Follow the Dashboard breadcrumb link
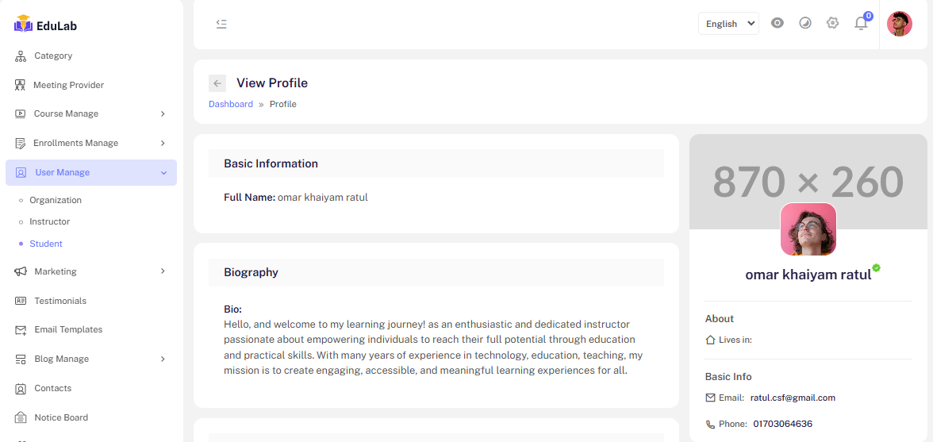Image resolution: width=933 pixels, height=442 pixels. 231,104
